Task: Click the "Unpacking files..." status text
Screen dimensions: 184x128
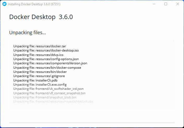Action: 28,33
